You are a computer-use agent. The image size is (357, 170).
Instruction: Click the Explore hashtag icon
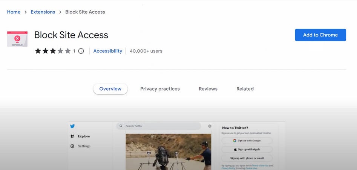[72, 136]
